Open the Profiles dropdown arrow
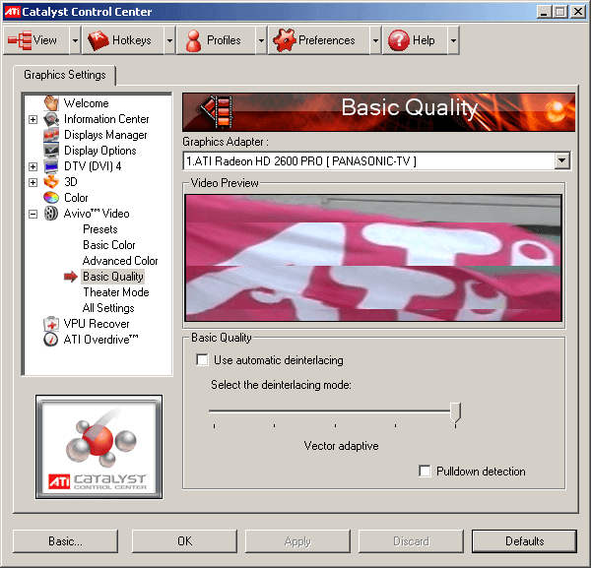Image resolution: width=591 pixels, height=568 pixels. 261,40
